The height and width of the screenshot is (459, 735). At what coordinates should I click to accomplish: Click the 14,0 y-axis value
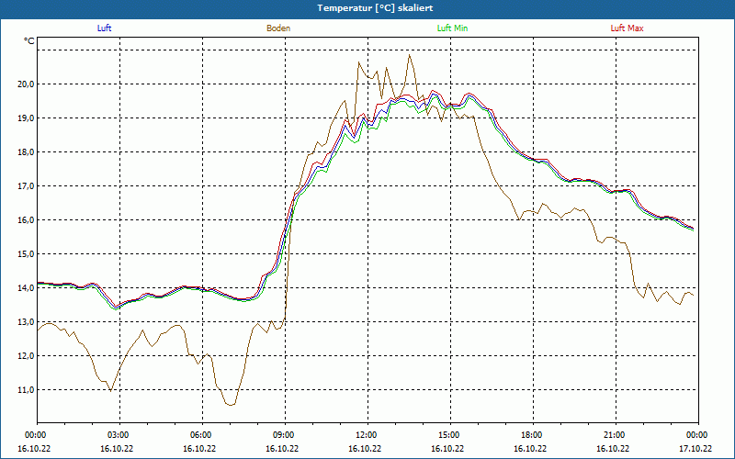[27, 288]
